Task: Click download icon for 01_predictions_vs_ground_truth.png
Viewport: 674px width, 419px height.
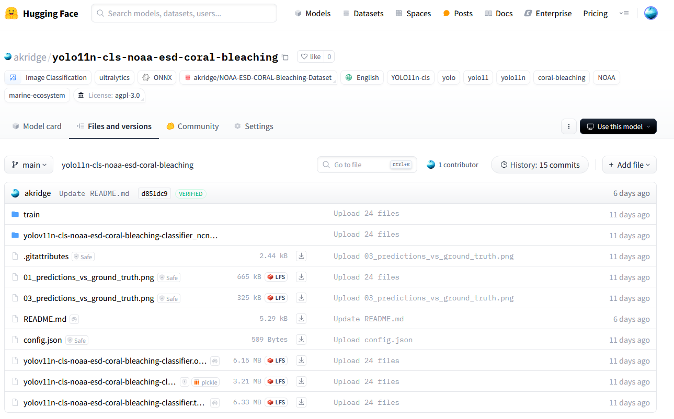Action: pyautogui.click(x=301, y=277)
